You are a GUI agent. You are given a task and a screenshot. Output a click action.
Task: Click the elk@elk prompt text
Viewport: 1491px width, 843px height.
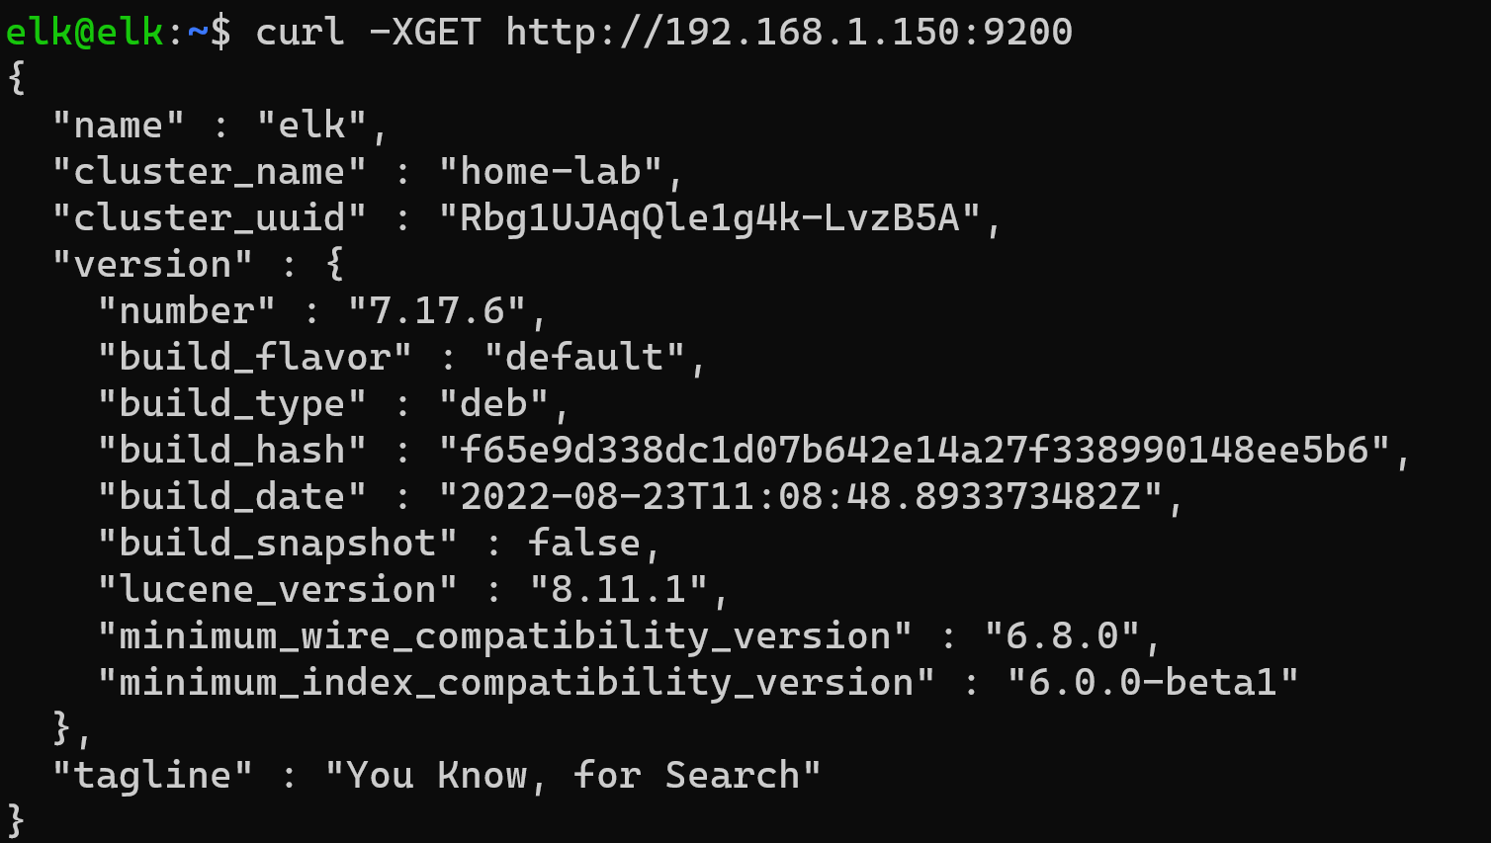coord(84,32)
